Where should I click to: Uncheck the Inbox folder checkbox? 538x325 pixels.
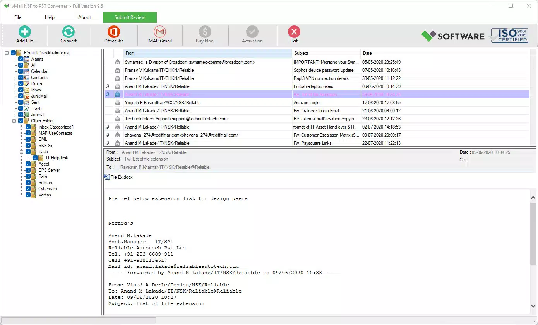tap(21, 90)
